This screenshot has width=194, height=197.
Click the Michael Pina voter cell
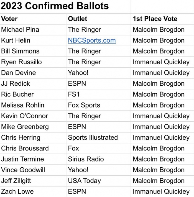20,30
